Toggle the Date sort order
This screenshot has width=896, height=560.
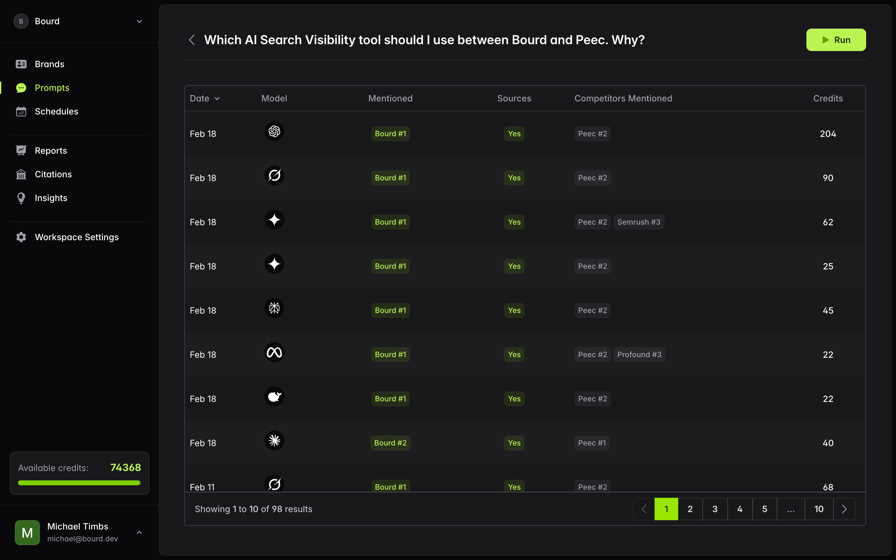click(x=205, y=98)
